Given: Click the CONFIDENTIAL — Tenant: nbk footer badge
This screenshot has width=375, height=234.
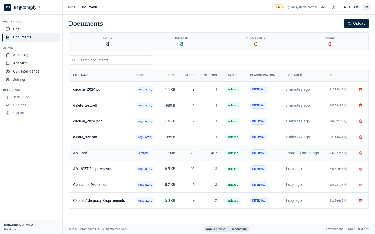Looking at the screenshot, I should pos(227,229).
